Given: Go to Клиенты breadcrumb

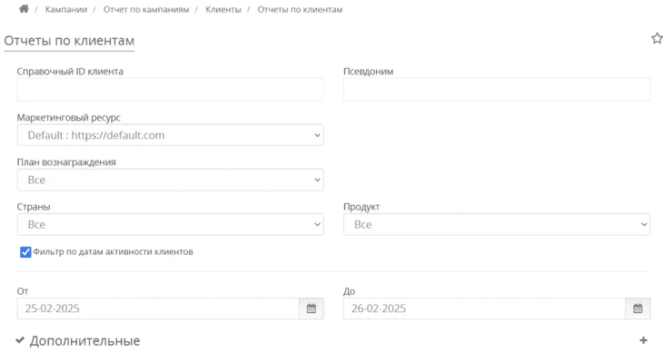Looking at the screenshot, I should click(x=223, y=9).
